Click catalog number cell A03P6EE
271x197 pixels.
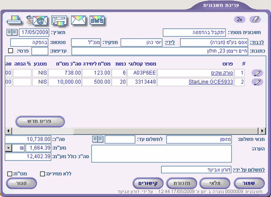point(142,73)
